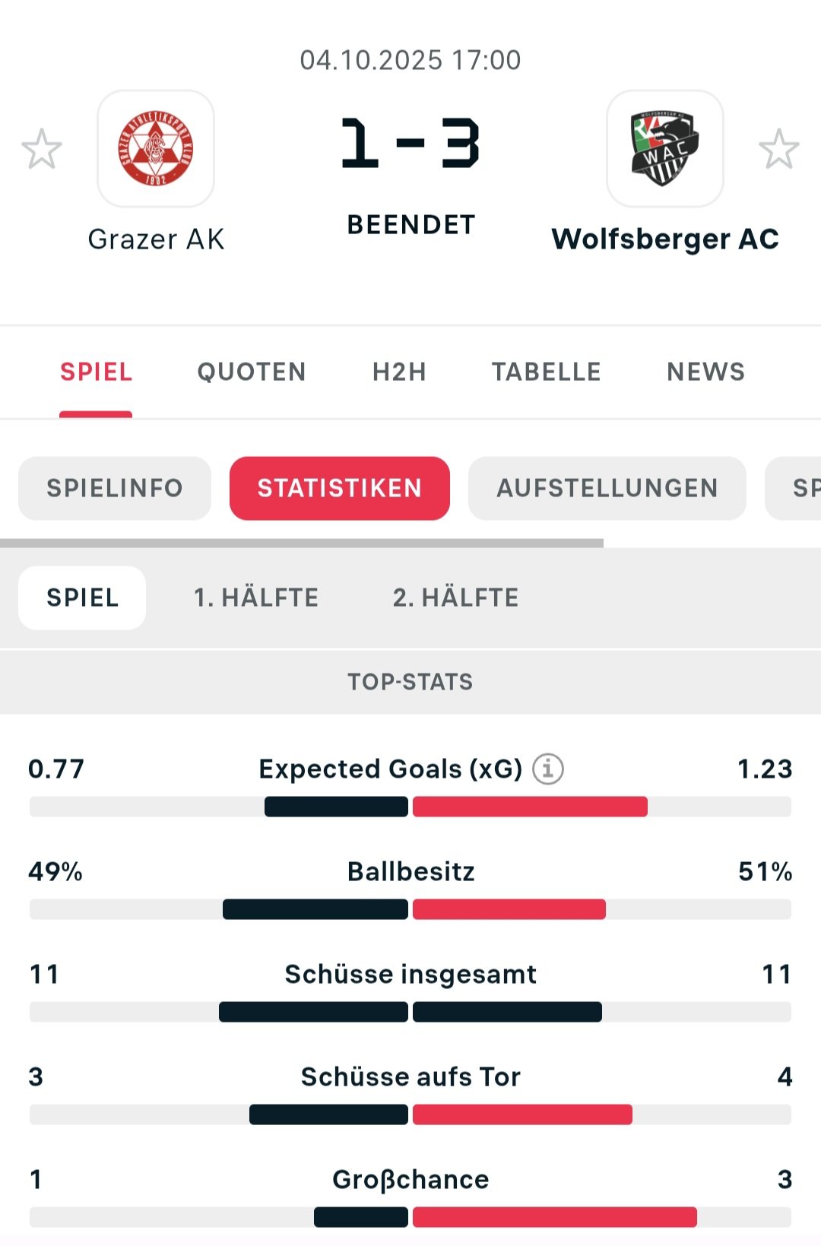This screenshot has width=821, height=1246.
Task: Favorite Wolfsberger AC with the star icon
Action: [778, 149]
